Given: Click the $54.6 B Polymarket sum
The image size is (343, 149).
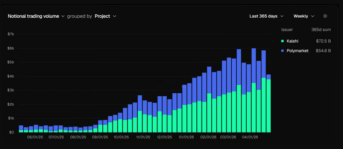Looking at the screenshot, I should pyautogui.click(x=323, y=51).
